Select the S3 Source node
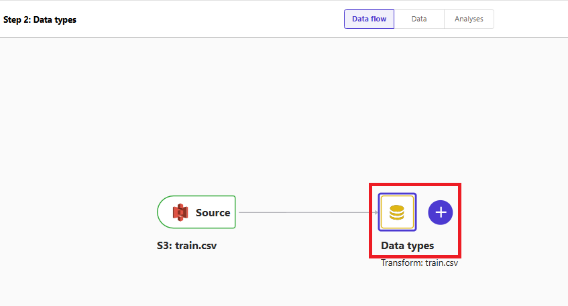Image resolution: width=568 pixels, height=306 pixels. [x=196, y=212]
